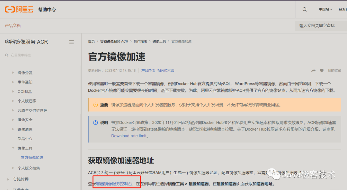The width and height of the screenshot is (347, 190).
Task: Focus the 在目录中筛选 filter field
Action: (40, 55)
